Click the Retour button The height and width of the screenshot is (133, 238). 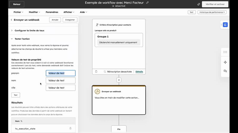coord(17,4)
